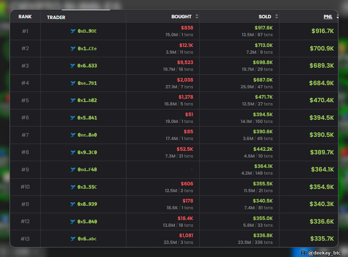348x257 pixels.
Task: Click the $9,523 bought amount
Action: pos(185,62)
